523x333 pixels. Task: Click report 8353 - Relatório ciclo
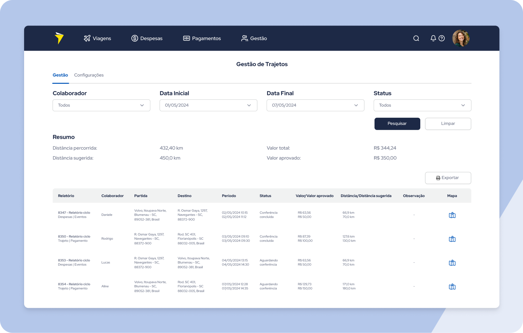[x=74, y=260]
